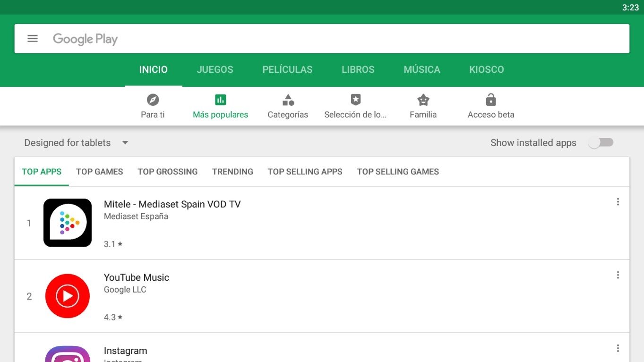Open overflow menu for Mitele row
The width and height of the screenshot is (644, 362).
(x=618, y=202)
